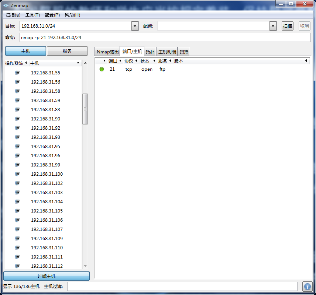Image resolution: width=316 pixels, height=295 pixels.
Task: Toggle the 主机 hosts view button
Action: click(25, 51)
